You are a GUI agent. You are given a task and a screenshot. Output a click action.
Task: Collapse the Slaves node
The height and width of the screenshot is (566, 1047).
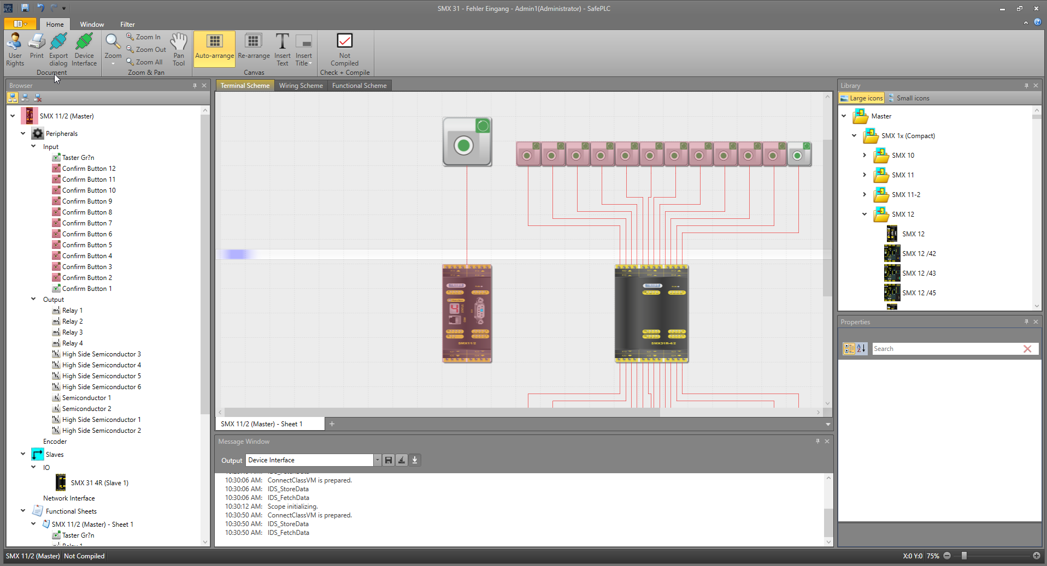coord(23,454)
